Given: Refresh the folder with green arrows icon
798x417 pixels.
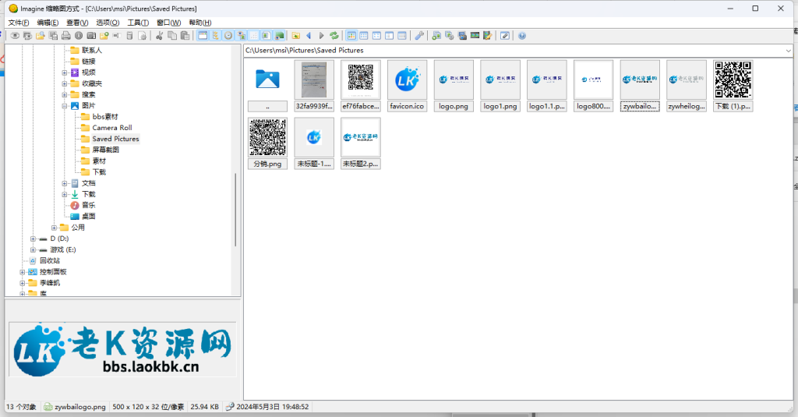Looking at the screenshot, I should tap(334, 36).
